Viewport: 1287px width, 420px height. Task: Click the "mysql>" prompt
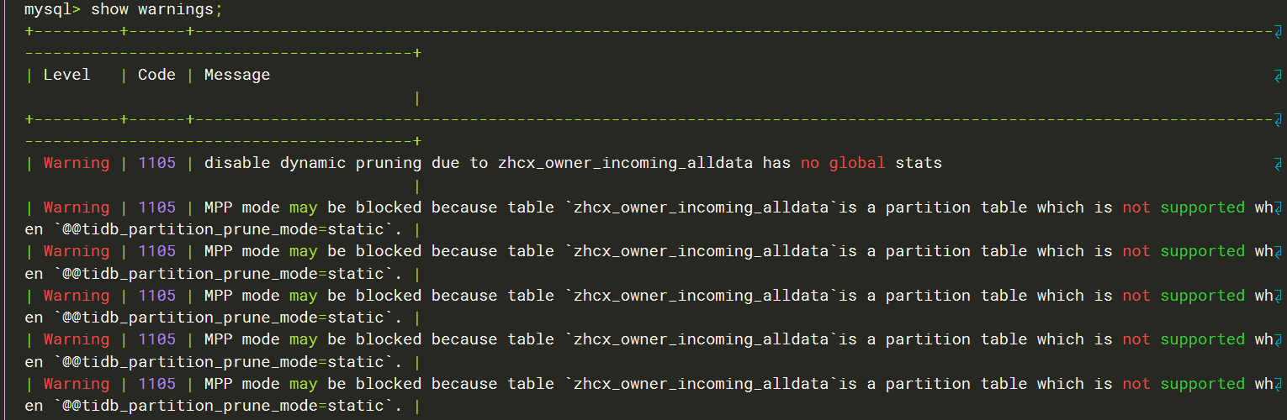click(52, 10)
